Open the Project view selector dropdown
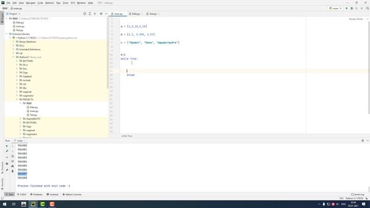 (13, 14)
